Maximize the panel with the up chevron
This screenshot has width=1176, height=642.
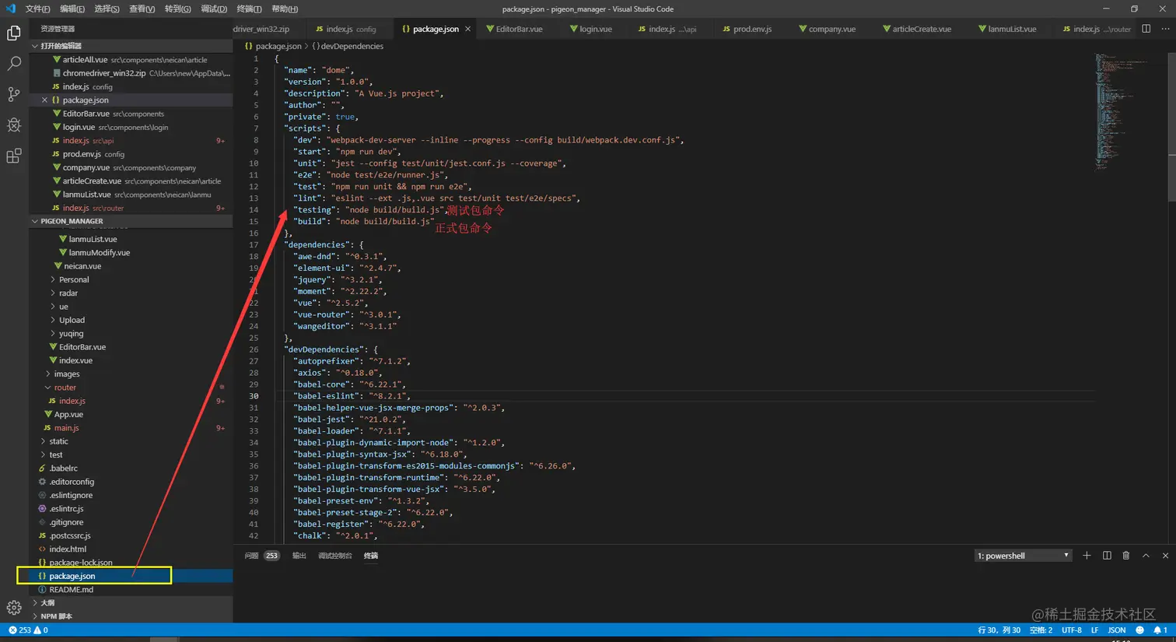(x=1146, y=556)
